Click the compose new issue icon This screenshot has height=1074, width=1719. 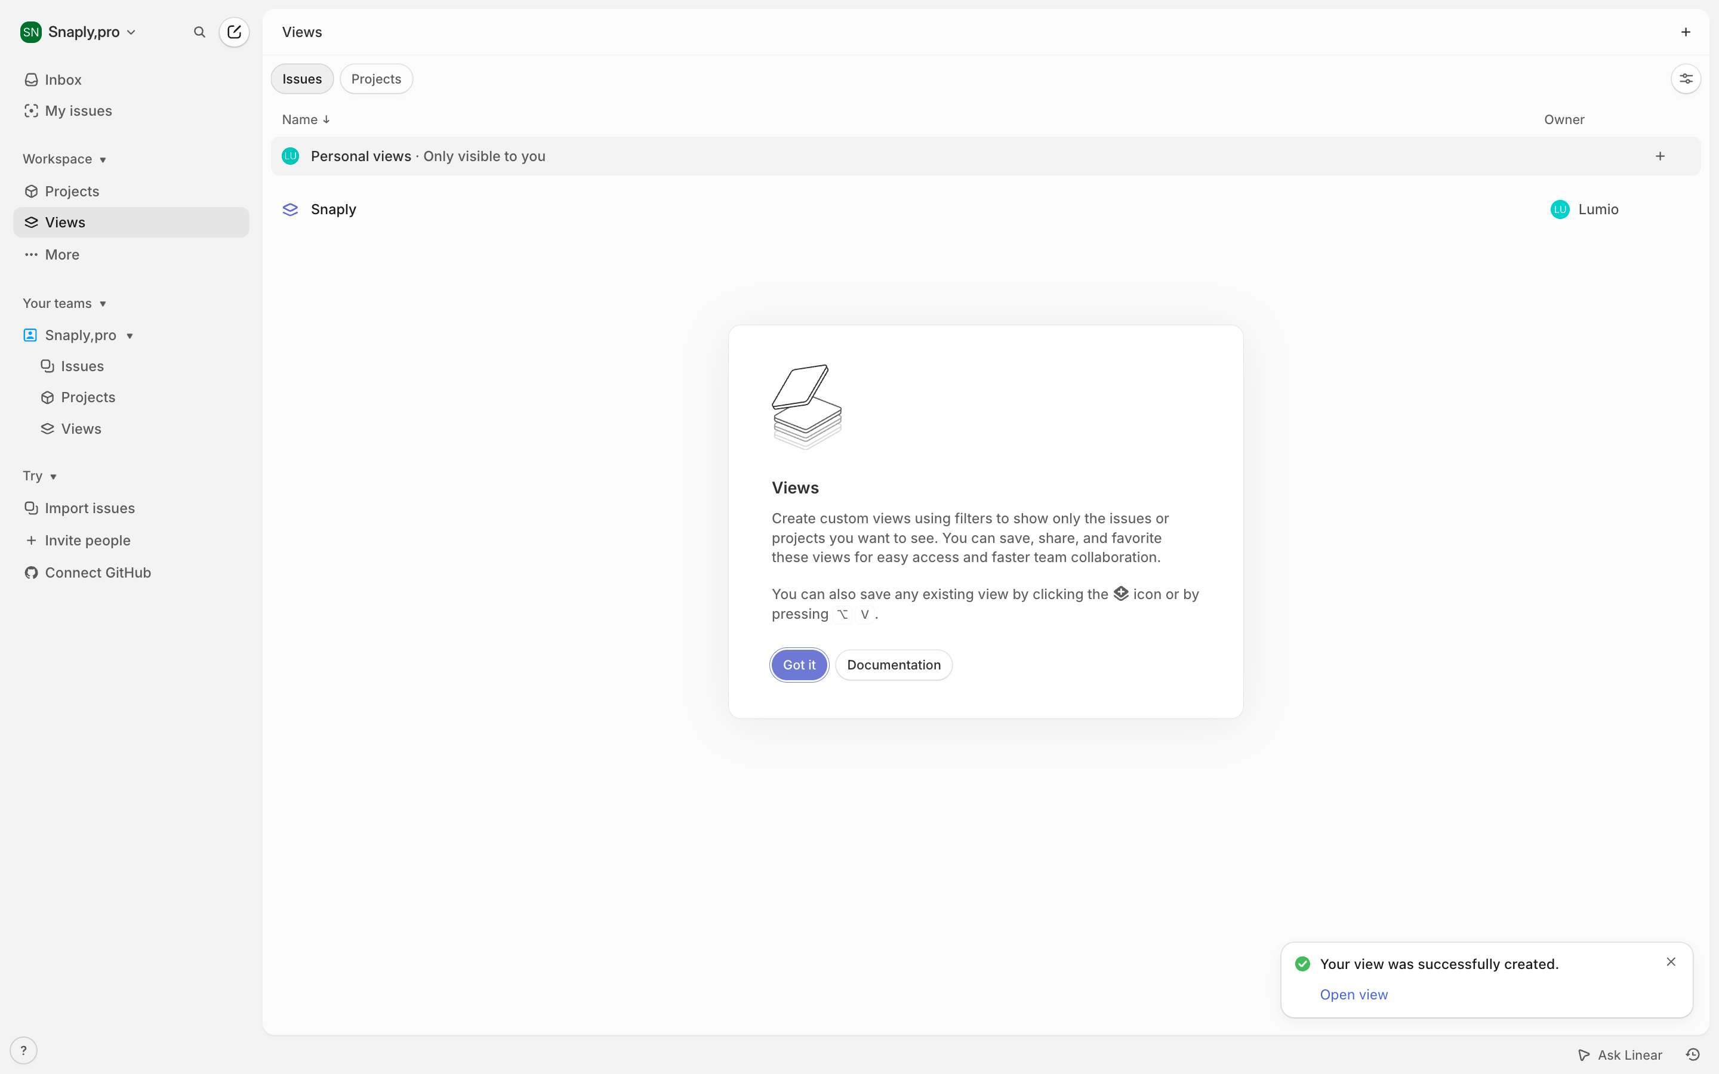coord(234,32)
